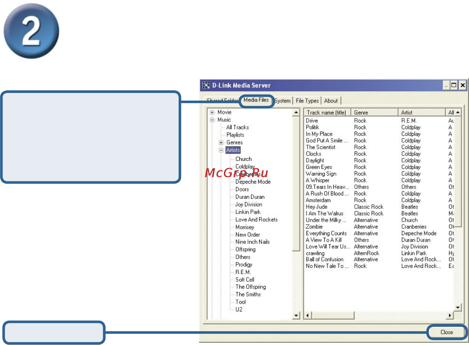Select the Coldplay artist in the tree
Screen dimensions: 469x345
click(x=245, y=167)
